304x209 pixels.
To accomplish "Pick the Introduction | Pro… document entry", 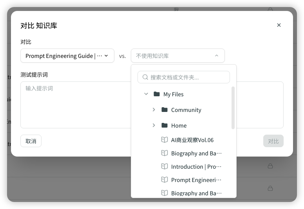I will [x=196, y=166].
